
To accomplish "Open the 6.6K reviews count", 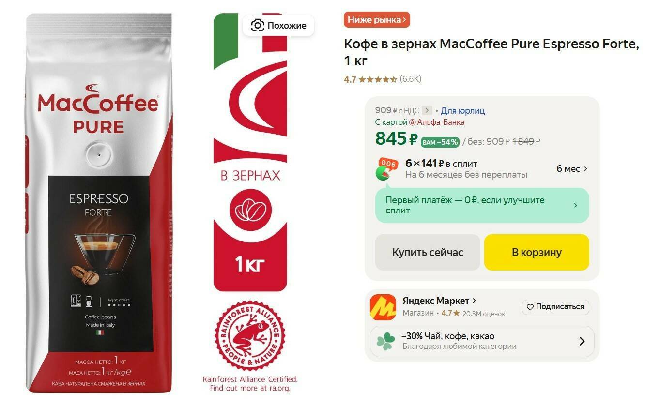I will point(411,79).
